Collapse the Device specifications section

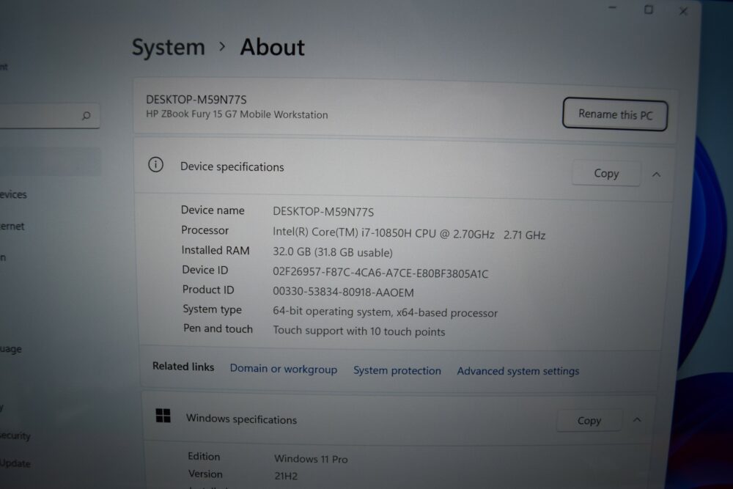pos(656,174)
